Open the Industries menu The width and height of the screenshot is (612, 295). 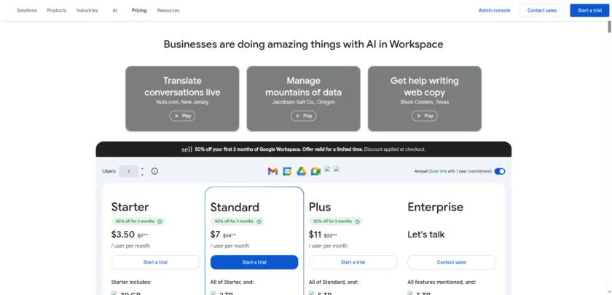pyautogui.click(x=87, y=10)
